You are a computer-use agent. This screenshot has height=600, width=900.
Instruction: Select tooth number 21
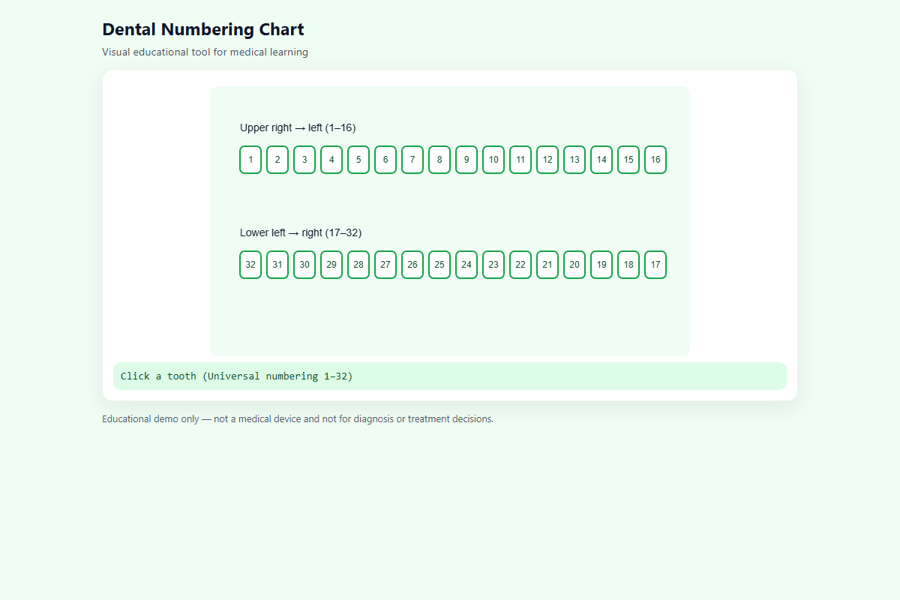(547, 265)
